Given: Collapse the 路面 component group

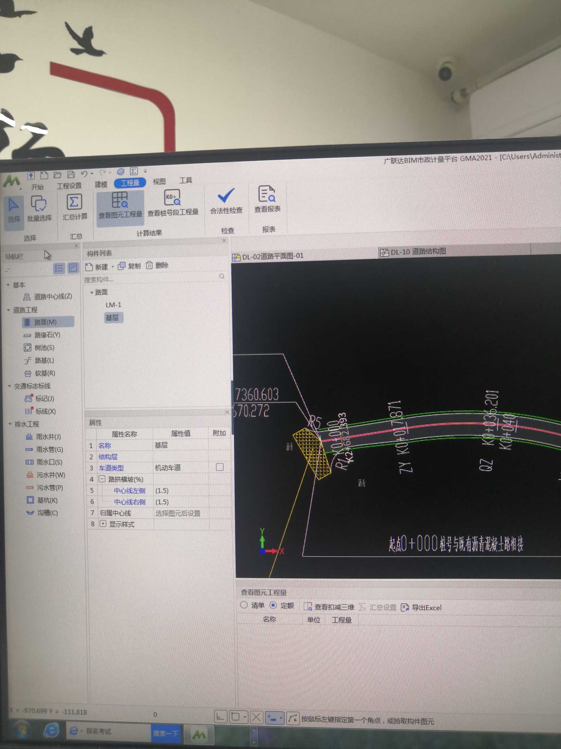Looking at the screenshot, I should click(x=92, y=292).
